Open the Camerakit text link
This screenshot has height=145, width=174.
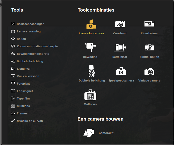click(x=106, y=133)
